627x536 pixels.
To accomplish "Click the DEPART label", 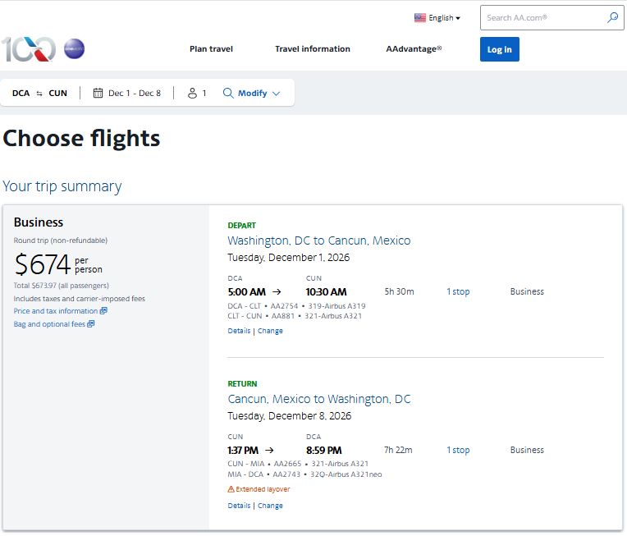I will 241,226.
